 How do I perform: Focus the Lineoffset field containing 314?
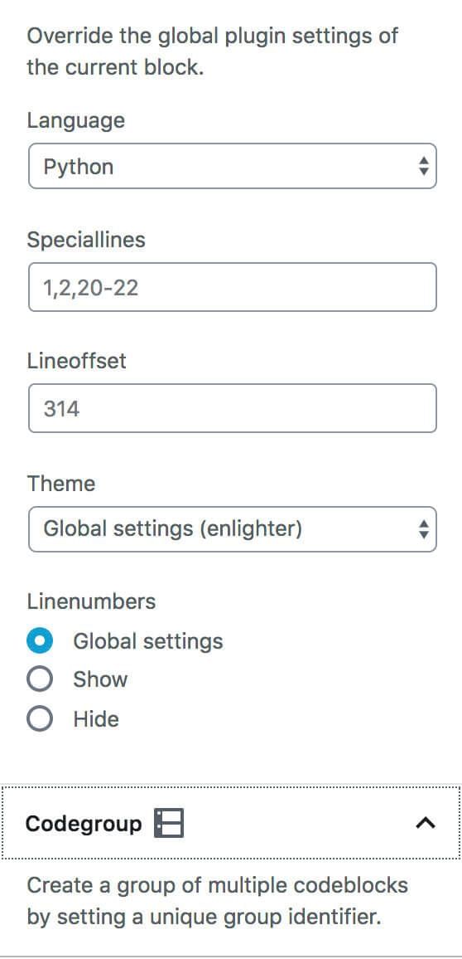(232, 408)
